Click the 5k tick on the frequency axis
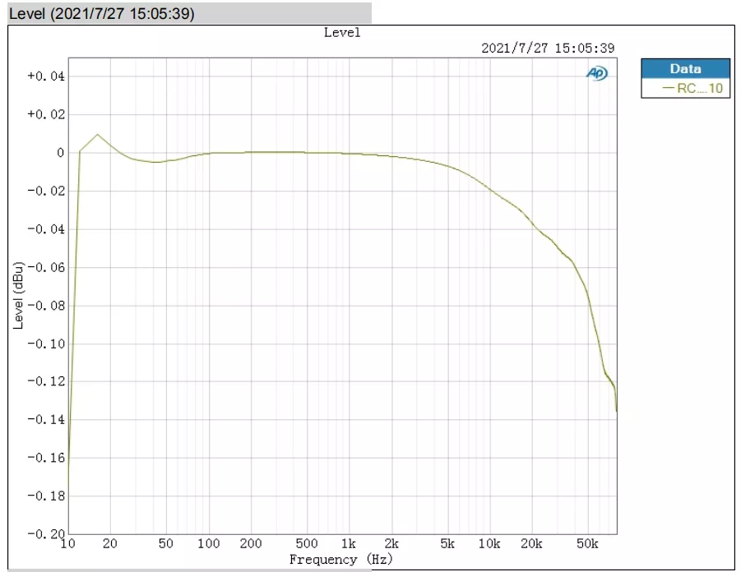The width and height of the screenshot is (741, 572). [x=447, y=544]
